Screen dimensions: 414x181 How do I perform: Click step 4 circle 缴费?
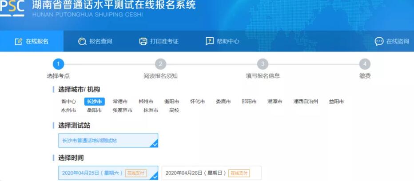365,64
